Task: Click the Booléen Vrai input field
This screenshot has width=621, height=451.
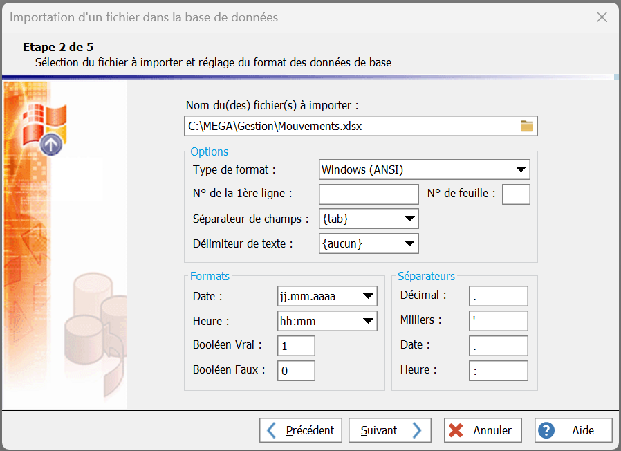Action: pos(296,346)
